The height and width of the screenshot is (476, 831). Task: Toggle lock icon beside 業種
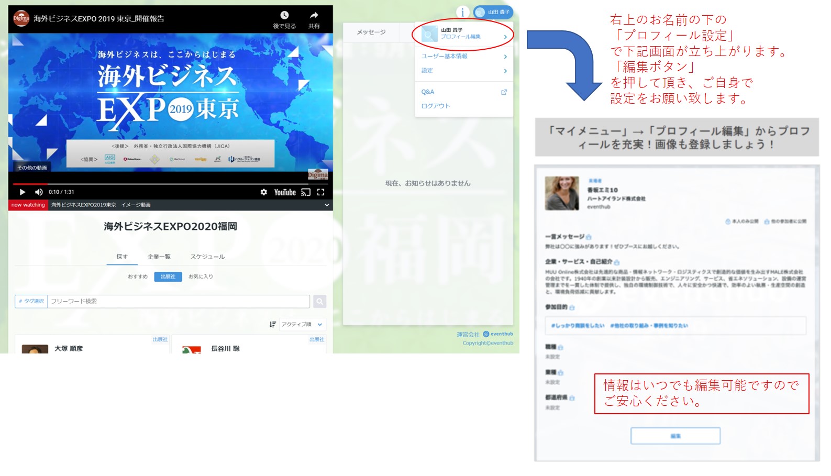pyautogui.click(x=560, y=373)
